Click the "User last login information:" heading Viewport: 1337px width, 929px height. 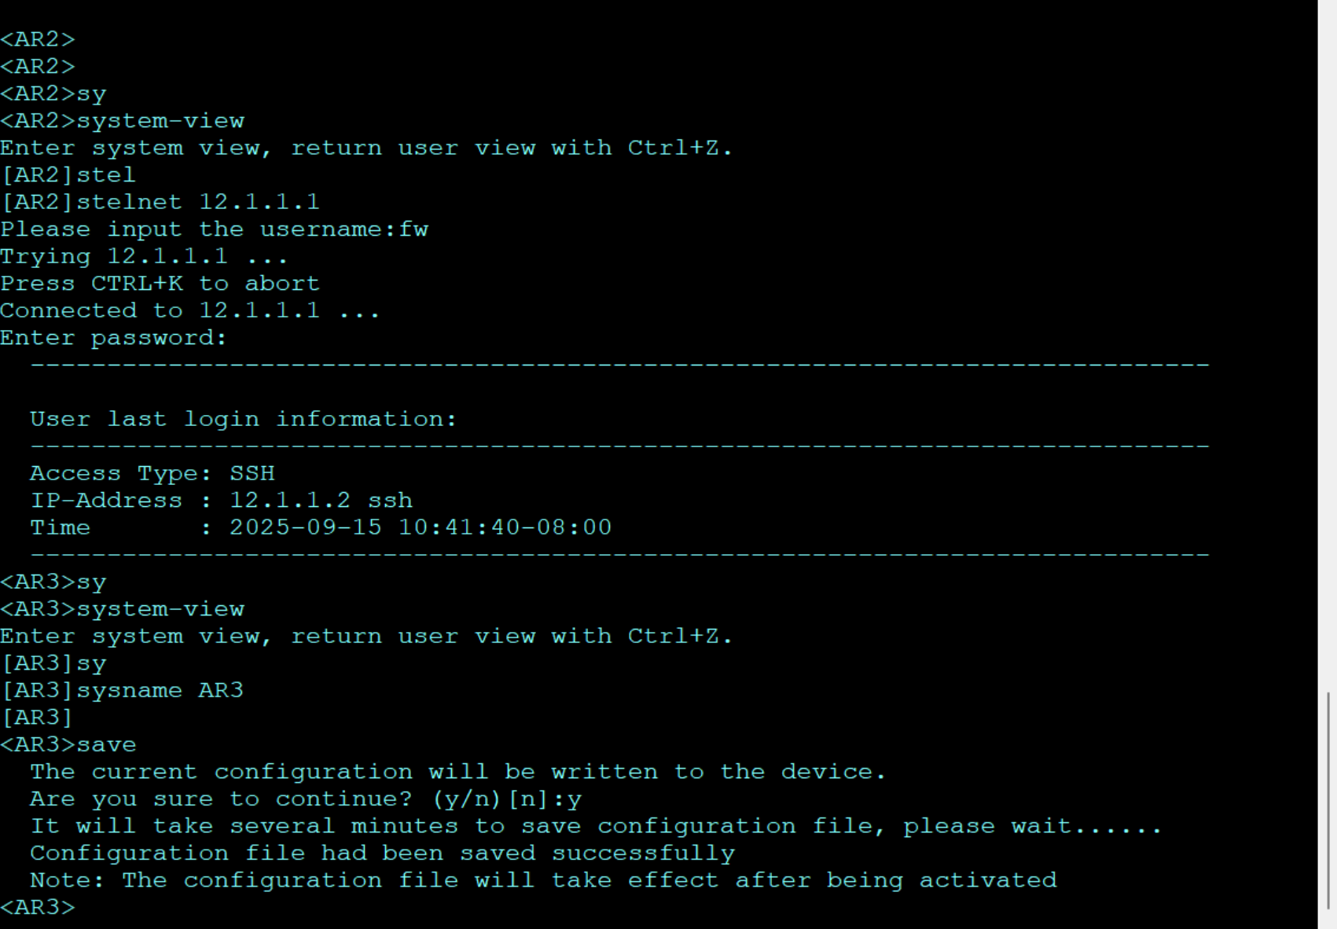click(243, 419)
